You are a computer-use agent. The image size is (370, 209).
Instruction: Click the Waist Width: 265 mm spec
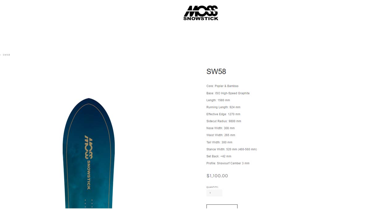click(221, 135)
